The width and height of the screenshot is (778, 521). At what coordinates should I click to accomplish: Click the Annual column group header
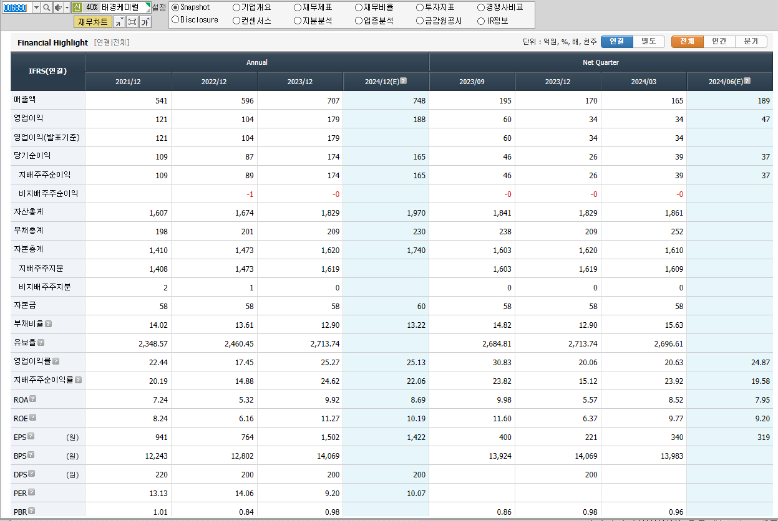[x=257, y=62]
